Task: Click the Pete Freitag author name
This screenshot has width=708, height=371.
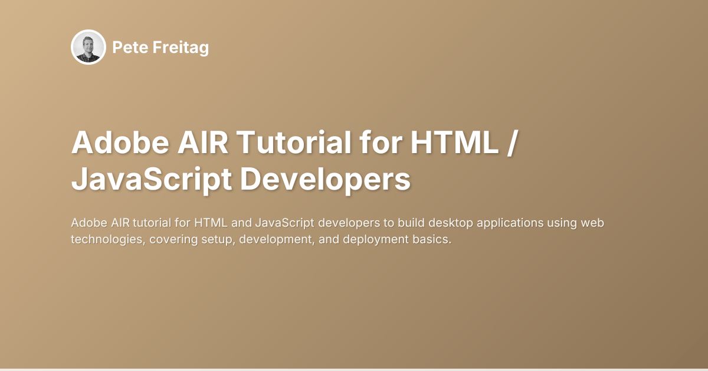Action: (x=161, y=48)
